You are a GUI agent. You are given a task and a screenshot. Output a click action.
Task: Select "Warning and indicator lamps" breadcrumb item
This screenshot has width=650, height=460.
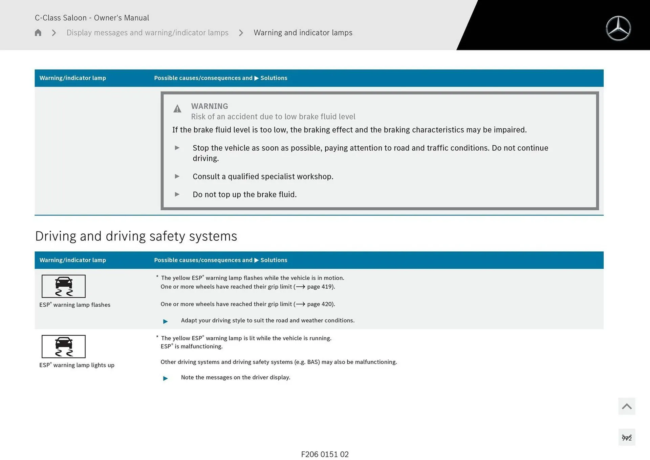pyautogui.click(x=303, y=33)
